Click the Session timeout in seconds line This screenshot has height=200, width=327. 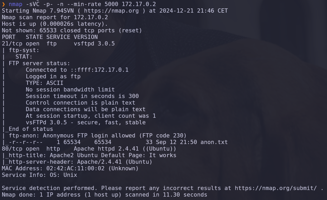pos(82,96)
